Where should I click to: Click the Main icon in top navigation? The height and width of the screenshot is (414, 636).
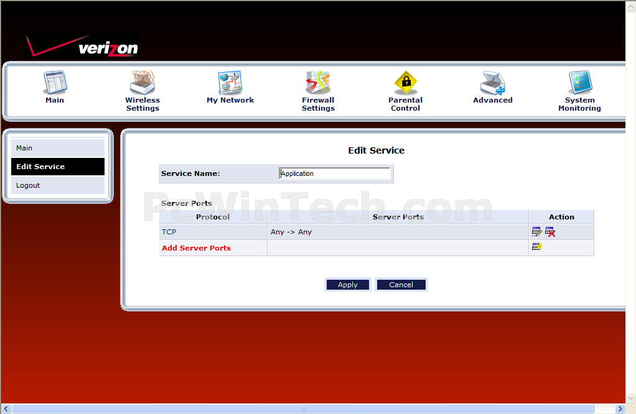pyautogui.click(x=55, y=83)
